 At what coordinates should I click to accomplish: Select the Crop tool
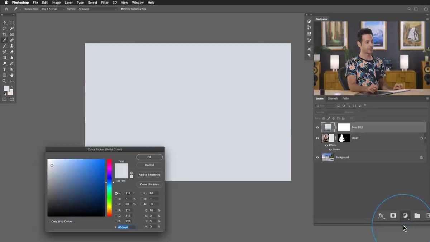coord(5,34)
